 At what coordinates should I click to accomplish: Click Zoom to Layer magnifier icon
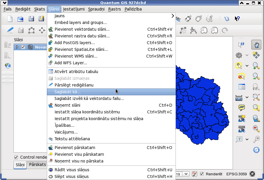256,118
